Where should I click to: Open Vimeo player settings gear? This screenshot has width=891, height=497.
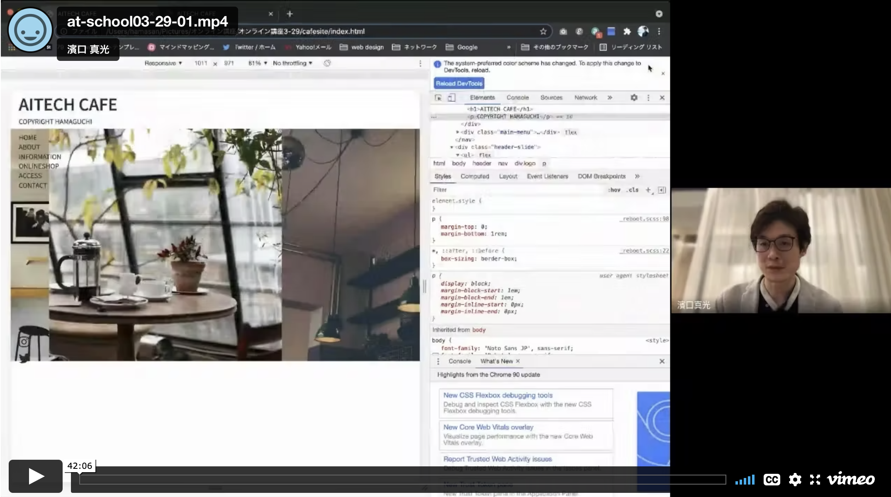[795, 480]
